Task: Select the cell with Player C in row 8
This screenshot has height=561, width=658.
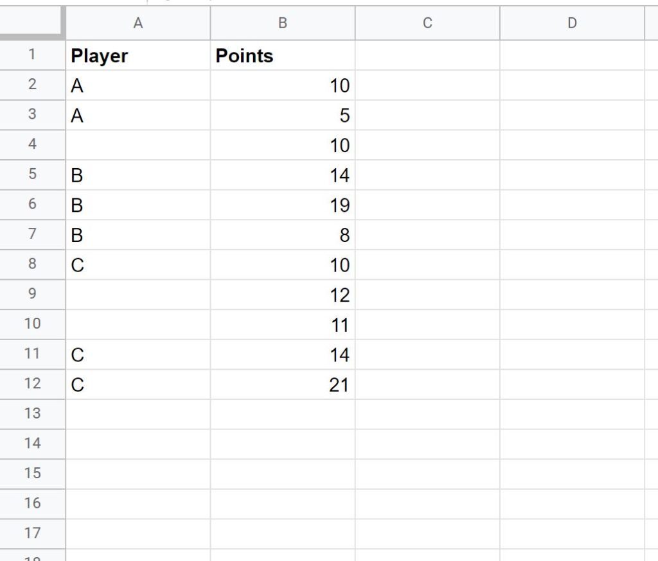Action: pyautogui.click(x=138, y=265)
